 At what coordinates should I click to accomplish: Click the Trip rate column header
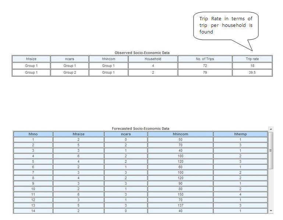[x=252, y=59]
